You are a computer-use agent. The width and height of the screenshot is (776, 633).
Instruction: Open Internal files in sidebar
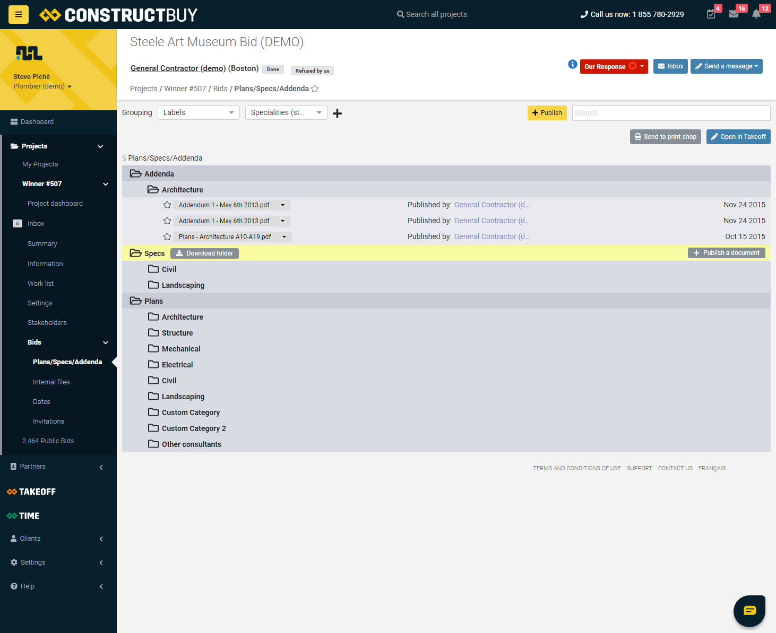pyautogui.click(x=51, y=382)
